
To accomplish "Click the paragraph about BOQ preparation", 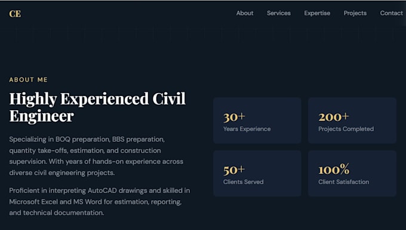I will [96, 156].
